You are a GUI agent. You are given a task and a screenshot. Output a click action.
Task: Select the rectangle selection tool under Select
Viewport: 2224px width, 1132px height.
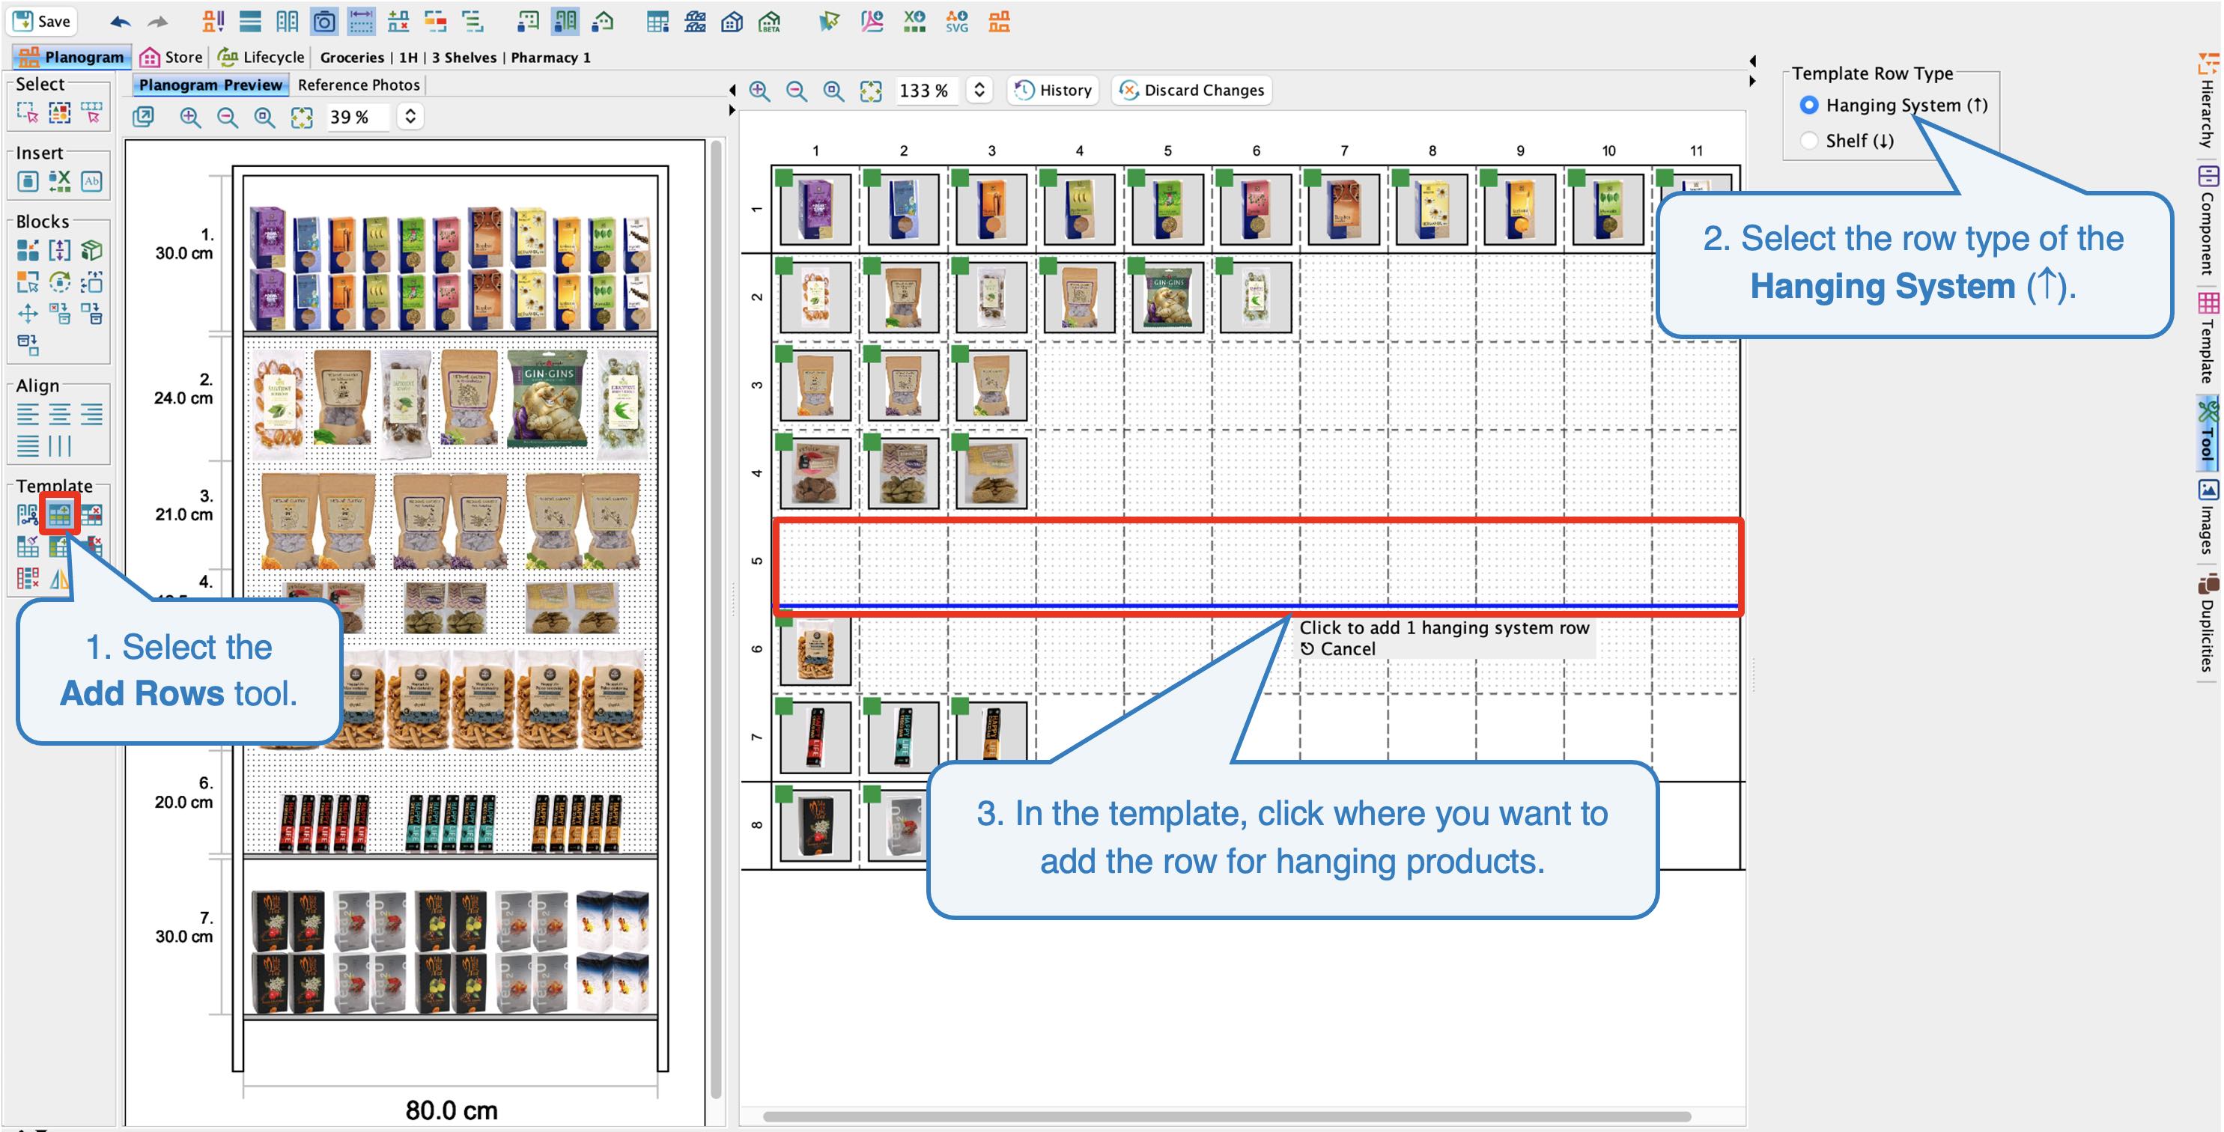(28, 112)
